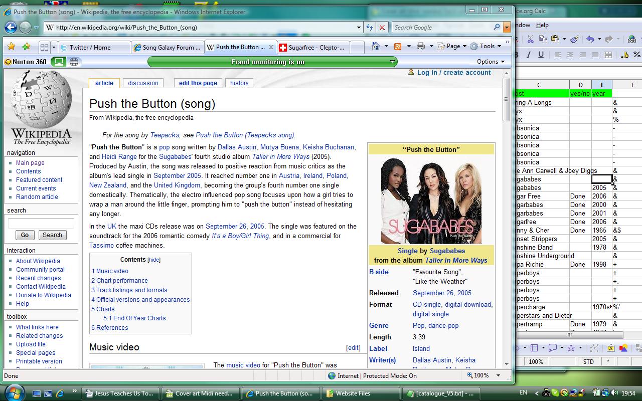This screenshot has width=642, height=401.
Task: Toggle Underline formatting in Calc
Action: pos(542,55)
